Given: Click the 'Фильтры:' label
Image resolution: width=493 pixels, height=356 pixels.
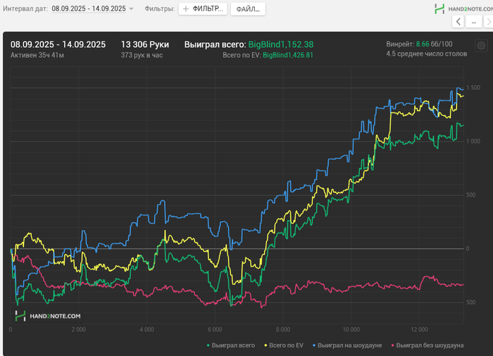Looking at the screenshot, I should [160, 9].
